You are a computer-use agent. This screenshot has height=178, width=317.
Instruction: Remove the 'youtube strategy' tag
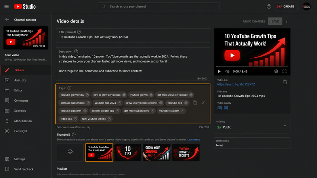tap(182, 111)
